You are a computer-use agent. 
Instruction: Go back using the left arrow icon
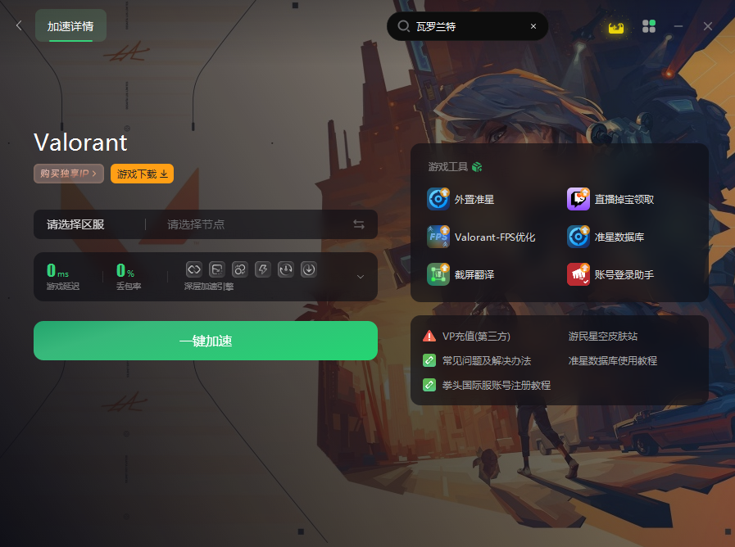tap(19, 25)
